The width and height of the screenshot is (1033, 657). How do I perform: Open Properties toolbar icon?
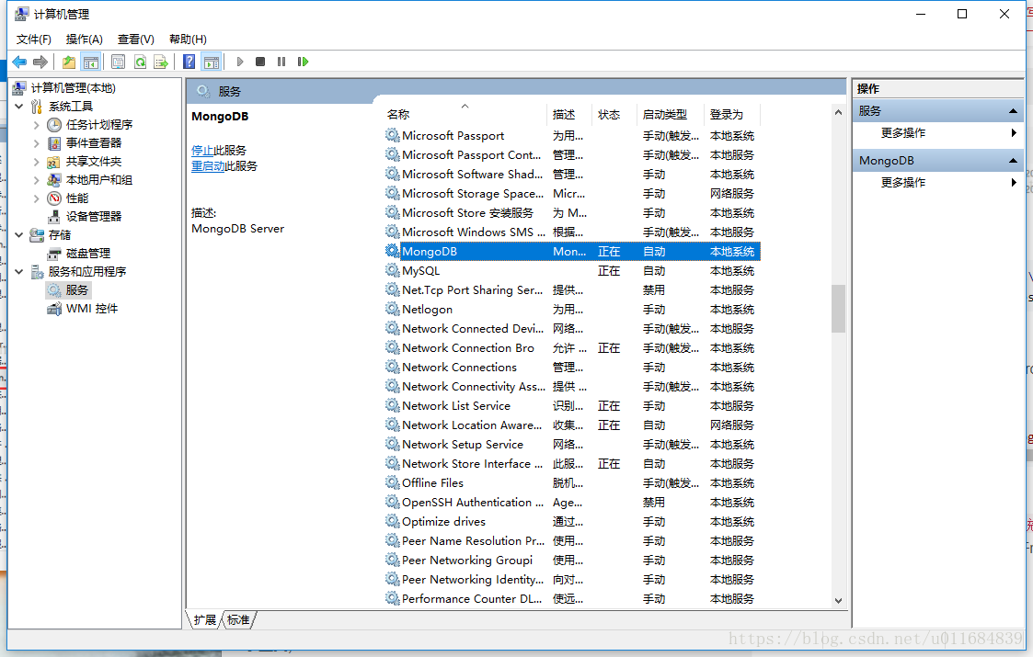(118, 62)
